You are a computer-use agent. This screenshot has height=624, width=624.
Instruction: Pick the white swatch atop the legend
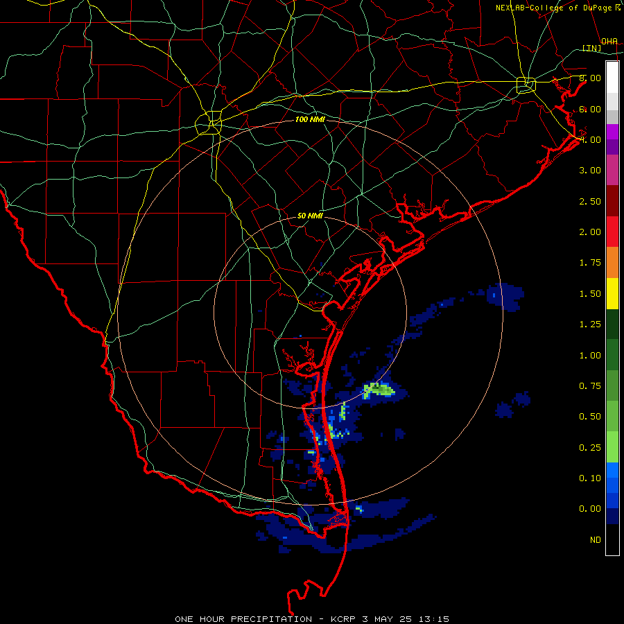tap(612, 78)
